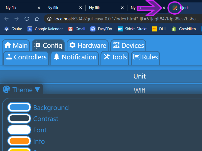The height and width of the screenshot is (151, 202).
Task: Open the DHL bookmark
Action: pyautogui.click(x=159, y=29)
